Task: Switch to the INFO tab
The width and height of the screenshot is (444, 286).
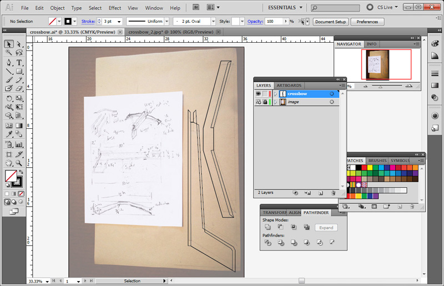Action: tap(371, 44)
